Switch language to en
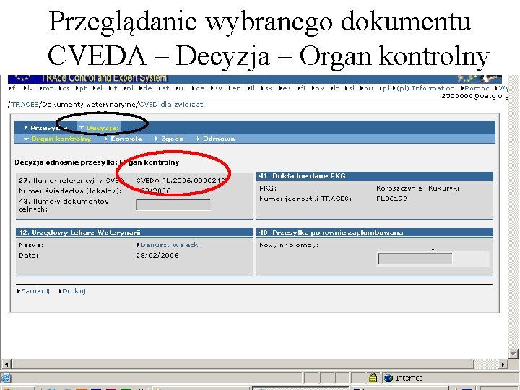 [235, 88]
